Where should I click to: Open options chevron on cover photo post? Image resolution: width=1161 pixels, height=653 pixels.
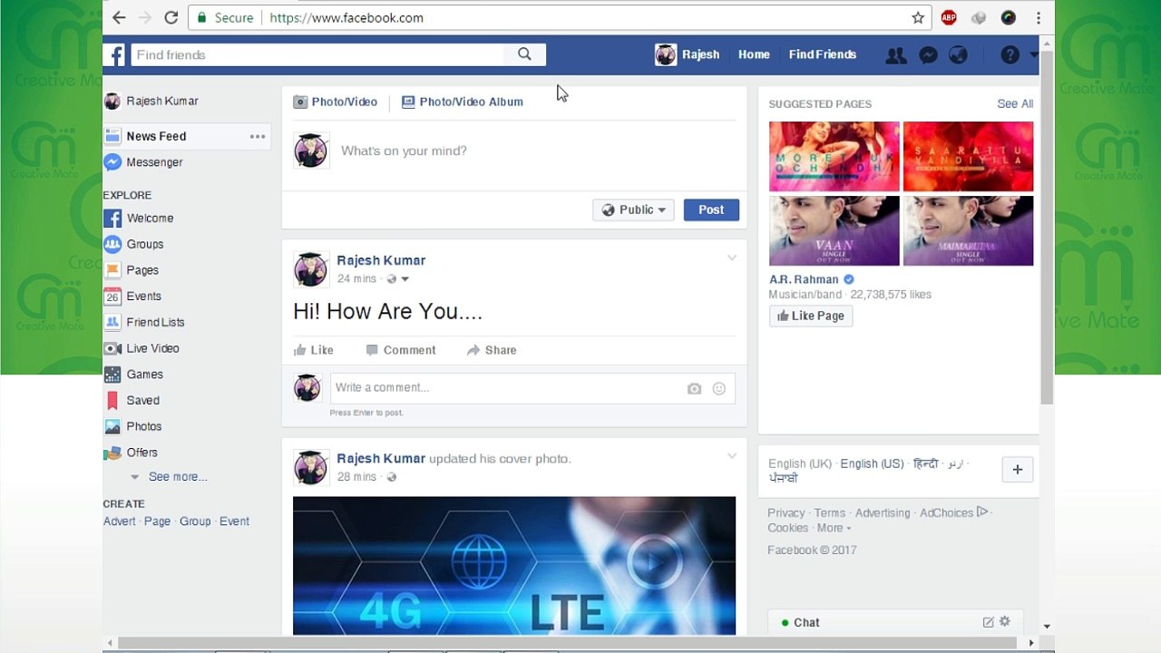732,456
